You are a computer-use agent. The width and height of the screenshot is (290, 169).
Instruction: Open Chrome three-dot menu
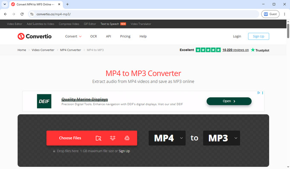click(x=284, y=14)
